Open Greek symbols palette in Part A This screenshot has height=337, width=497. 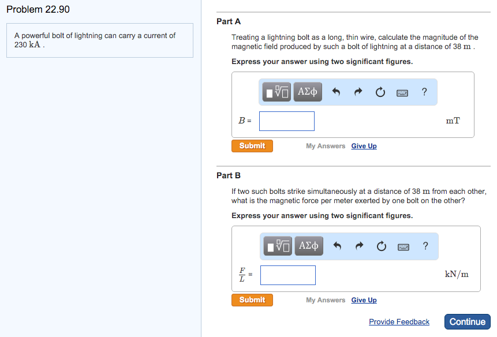point(307,92)
